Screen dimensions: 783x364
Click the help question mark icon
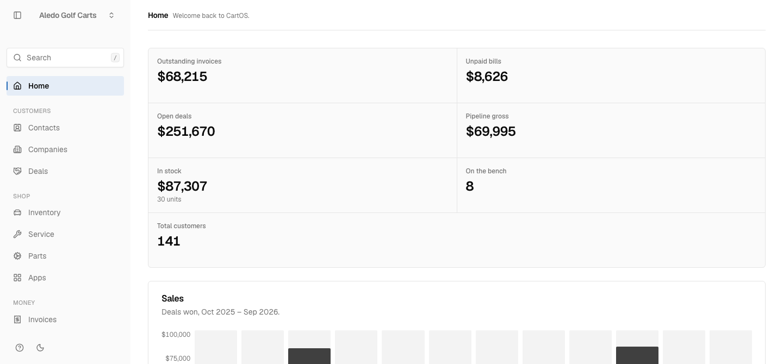pos(20,348)
